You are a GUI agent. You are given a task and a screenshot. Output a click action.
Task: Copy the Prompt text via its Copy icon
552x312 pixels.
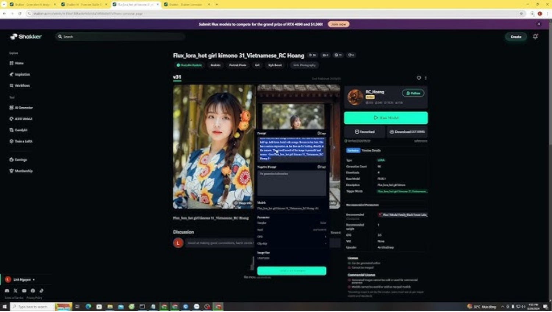(x=321, y=133)
